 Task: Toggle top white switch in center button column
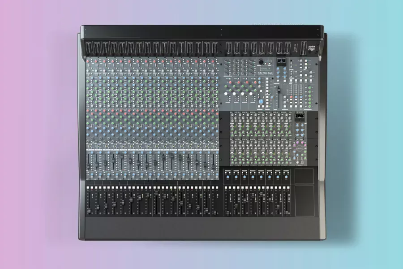(x=267, y=78)
